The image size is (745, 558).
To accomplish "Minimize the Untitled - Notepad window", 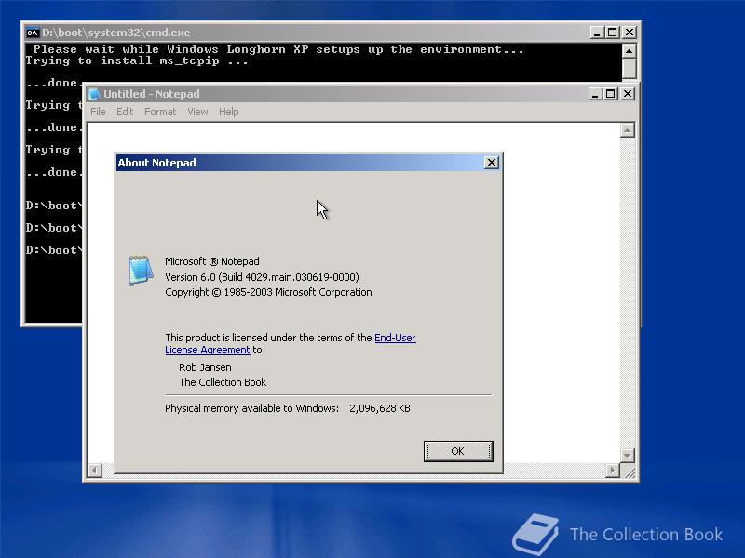I will point(595,94).
